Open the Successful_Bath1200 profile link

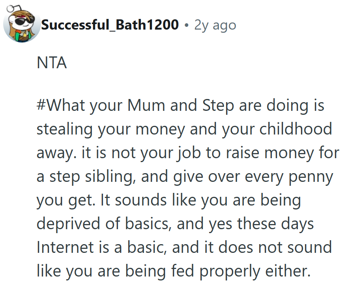click(110, 25)
